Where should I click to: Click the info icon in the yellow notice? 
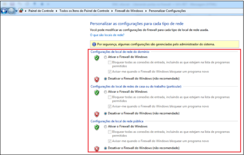click(x=94, y=45)
